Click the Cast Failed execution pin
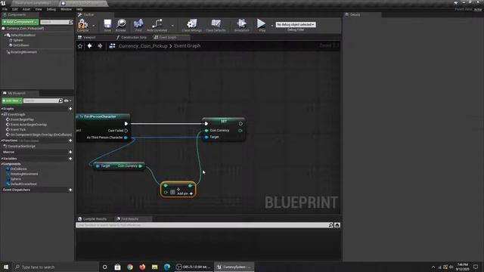Viewport: 484px width, 272px height. (x=126, y=131)
